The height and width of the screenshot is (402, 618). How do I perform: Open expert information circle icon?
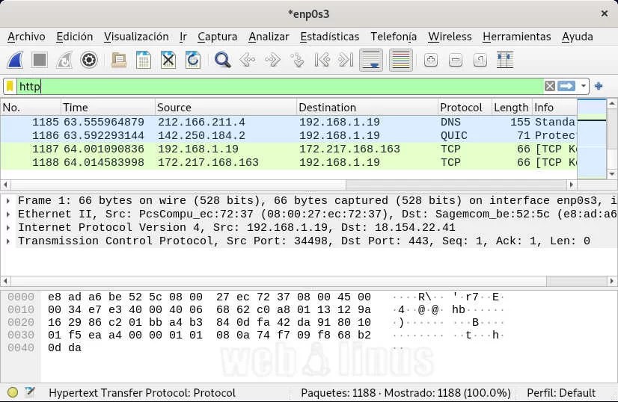[x=13, y=392]
